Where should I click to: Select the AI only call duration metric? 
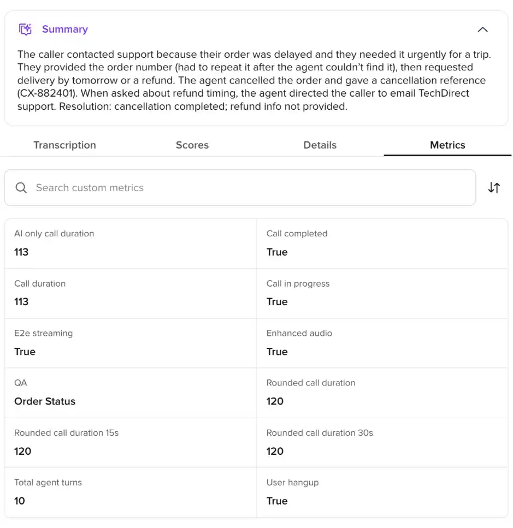(131, 244)
